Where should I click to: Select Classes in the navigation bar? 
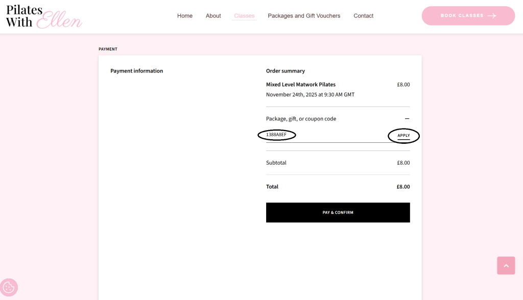coord(244,16)
